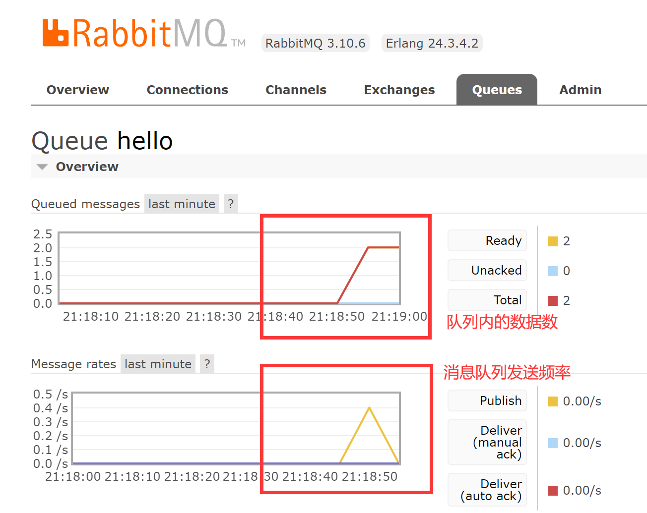Click the Total legend label
This screenshot has height=513, width=647.
487,300
